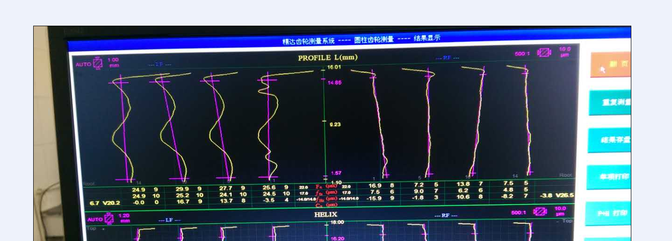Click the 1.20 mm scale value
This screenshot has width=672, height=241.
[x=125, y=218]
